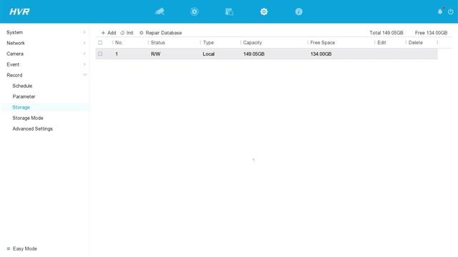Click the Type column header
Screen dimensions: 458x257
(x=208, y=43)
